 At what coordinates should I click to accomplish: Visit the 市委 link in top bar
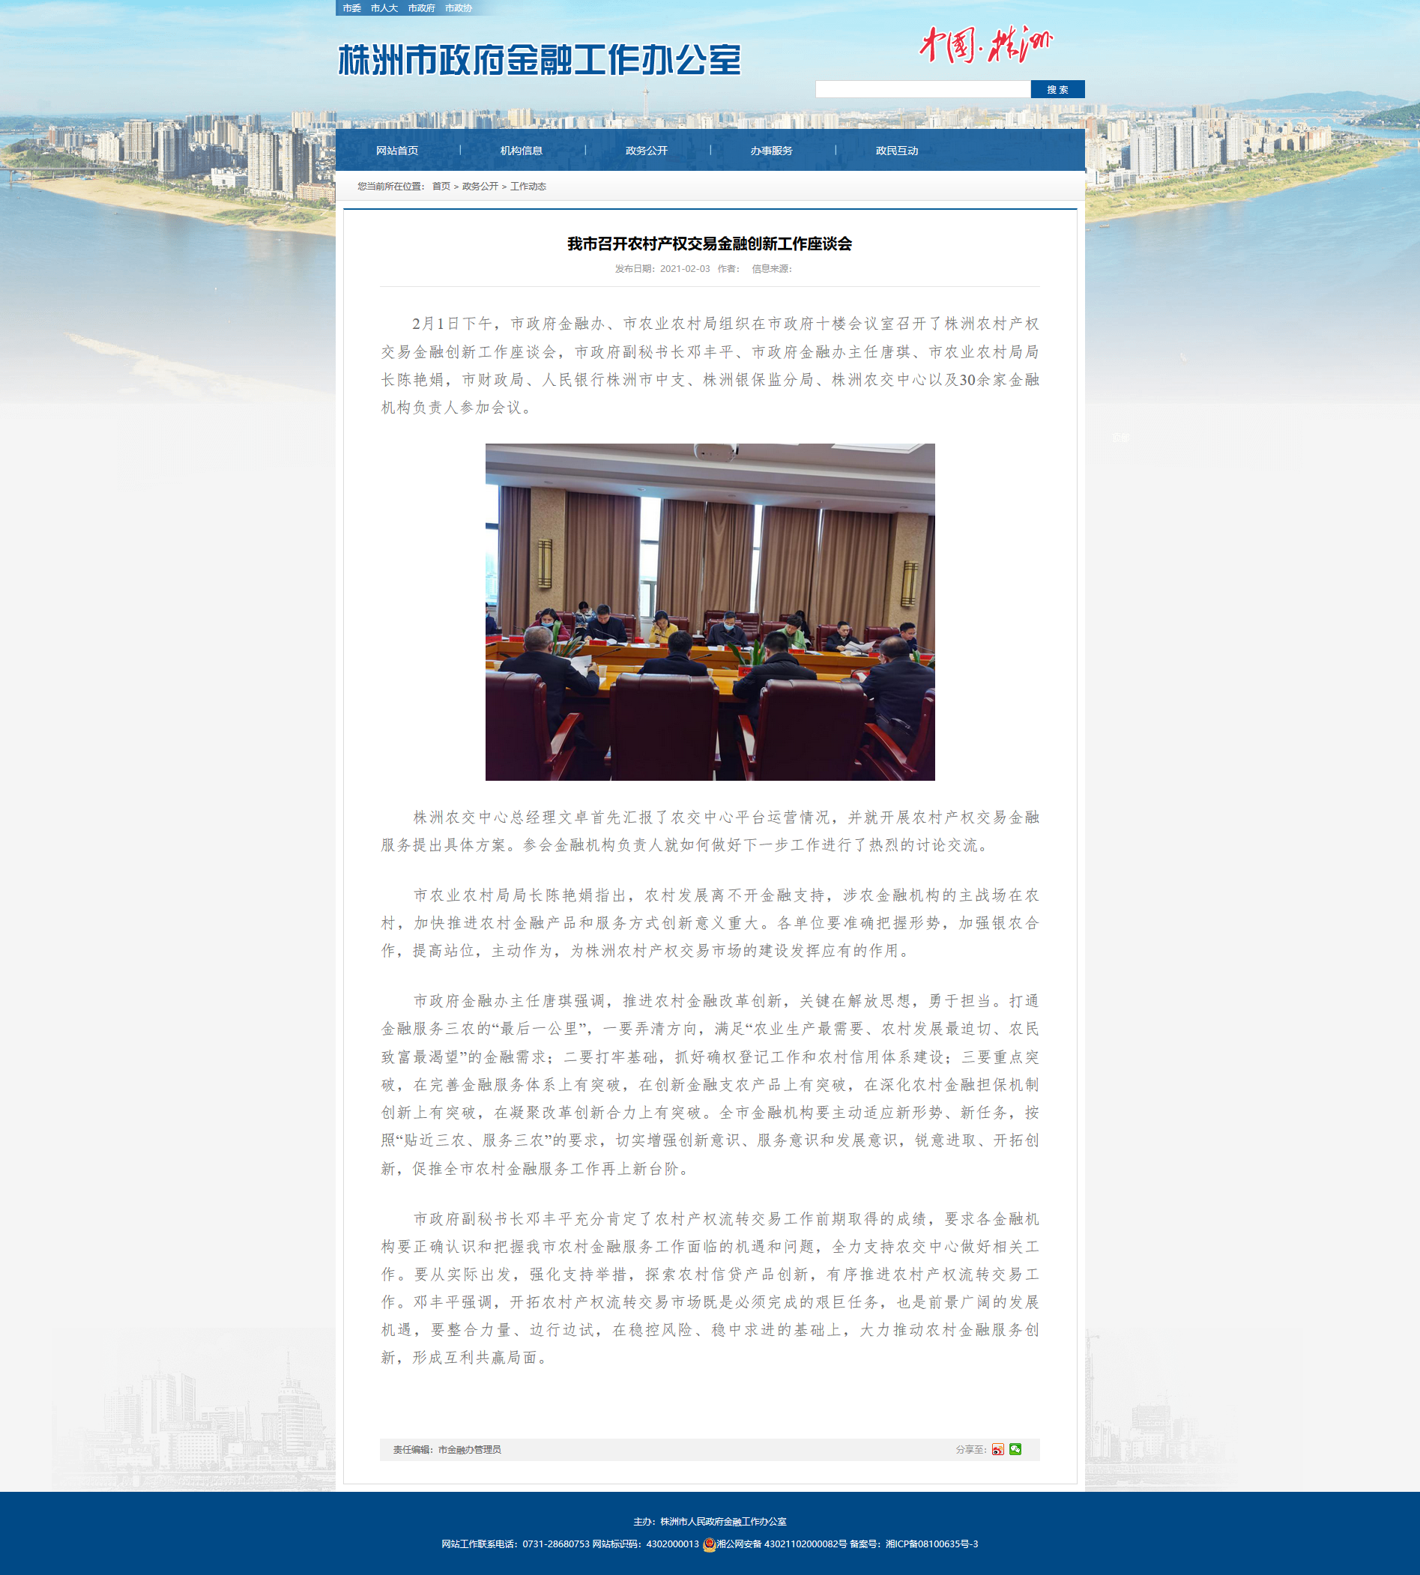point(352,7)
